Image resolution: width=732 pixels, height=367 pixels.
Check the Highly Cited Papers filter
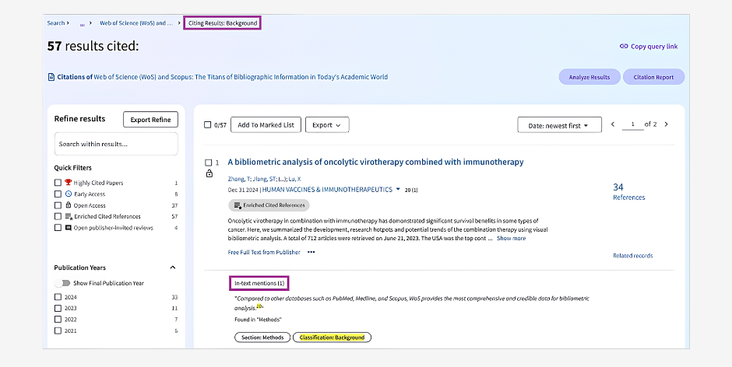coord(58,183)
